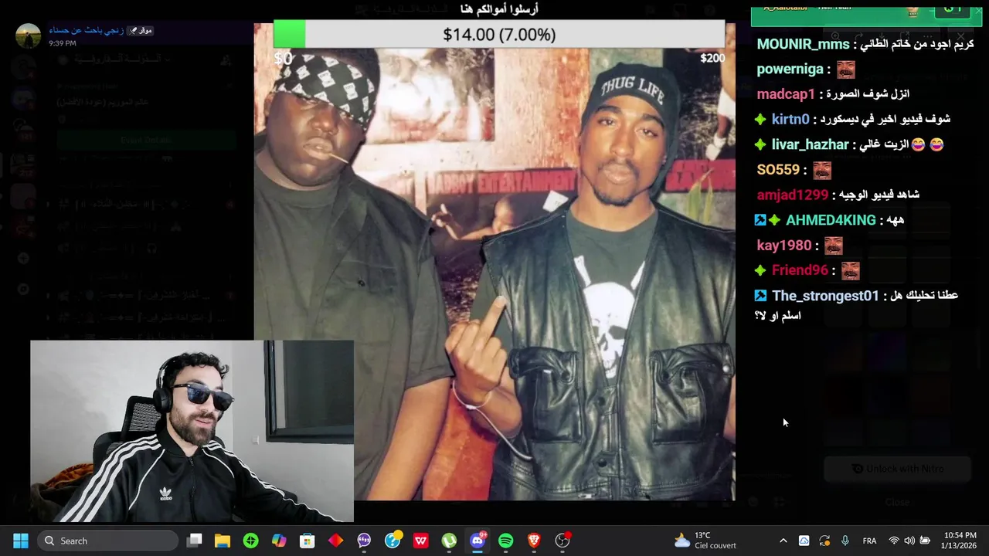Click the green badge beside kirtn0
The width and height of the screenshot is (989, 556).
pos(760,120)
